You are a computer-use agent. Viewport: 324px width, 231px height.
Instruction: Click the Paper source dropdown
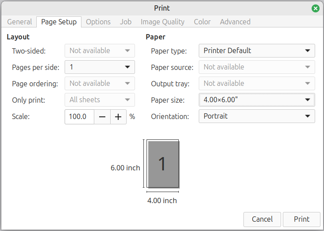257,67
